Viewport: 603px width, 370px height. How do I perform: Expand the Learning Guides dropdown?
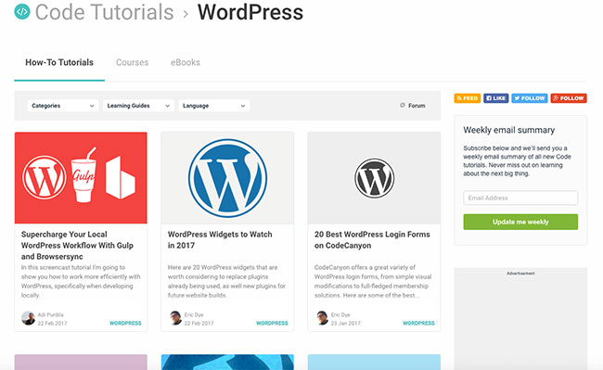coord(138,106)
